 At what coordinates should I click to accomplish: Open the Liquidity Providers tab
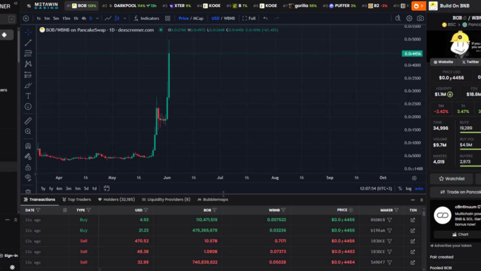click(166, 200)
